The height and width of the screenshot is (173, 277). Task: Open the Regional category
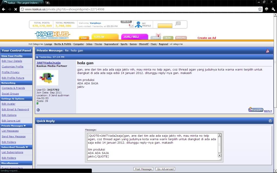coord(163,44)
